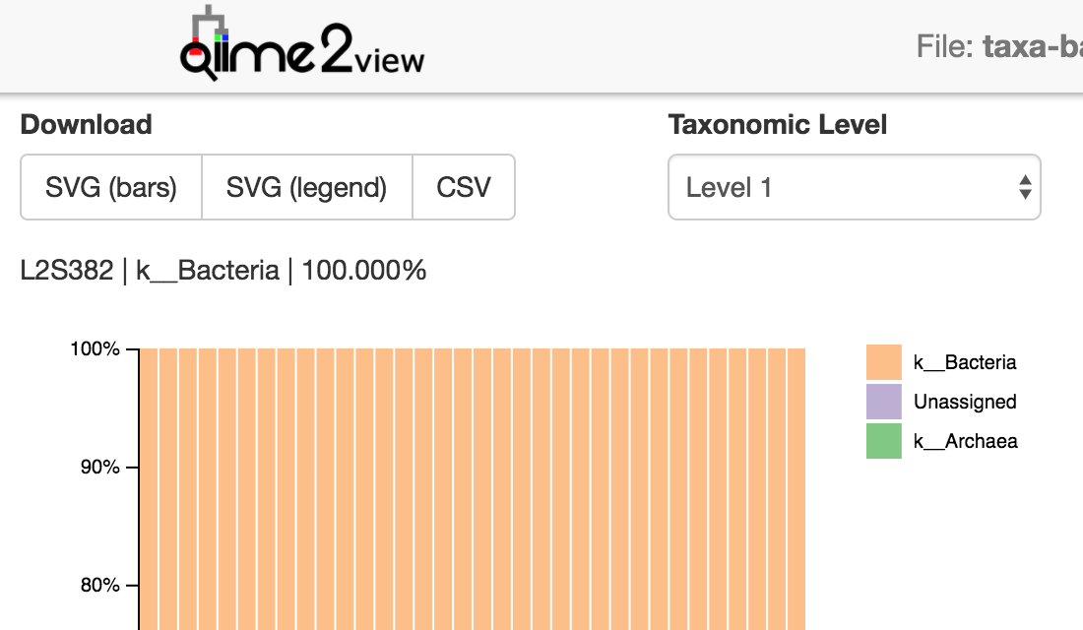Select the Unassigned purple legend swatch
Viewport: 1083px width, 630px height.
click(x=884, y=402)
